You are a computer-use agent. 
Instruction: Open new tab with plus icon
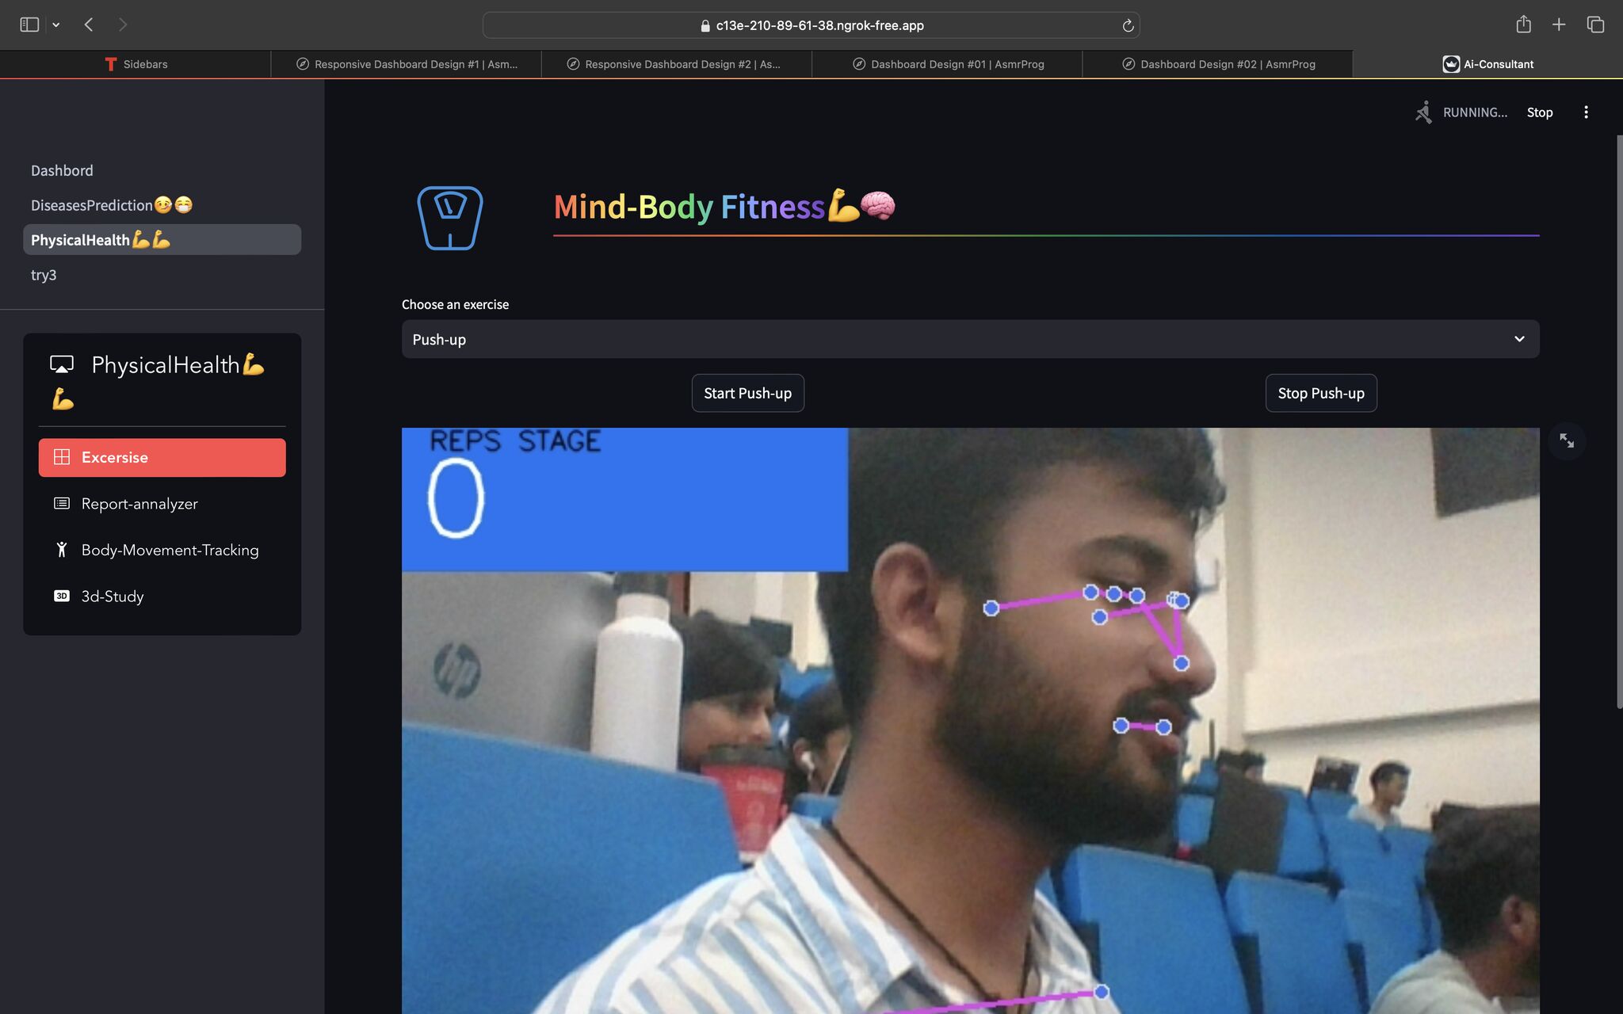click(1558, 25)
